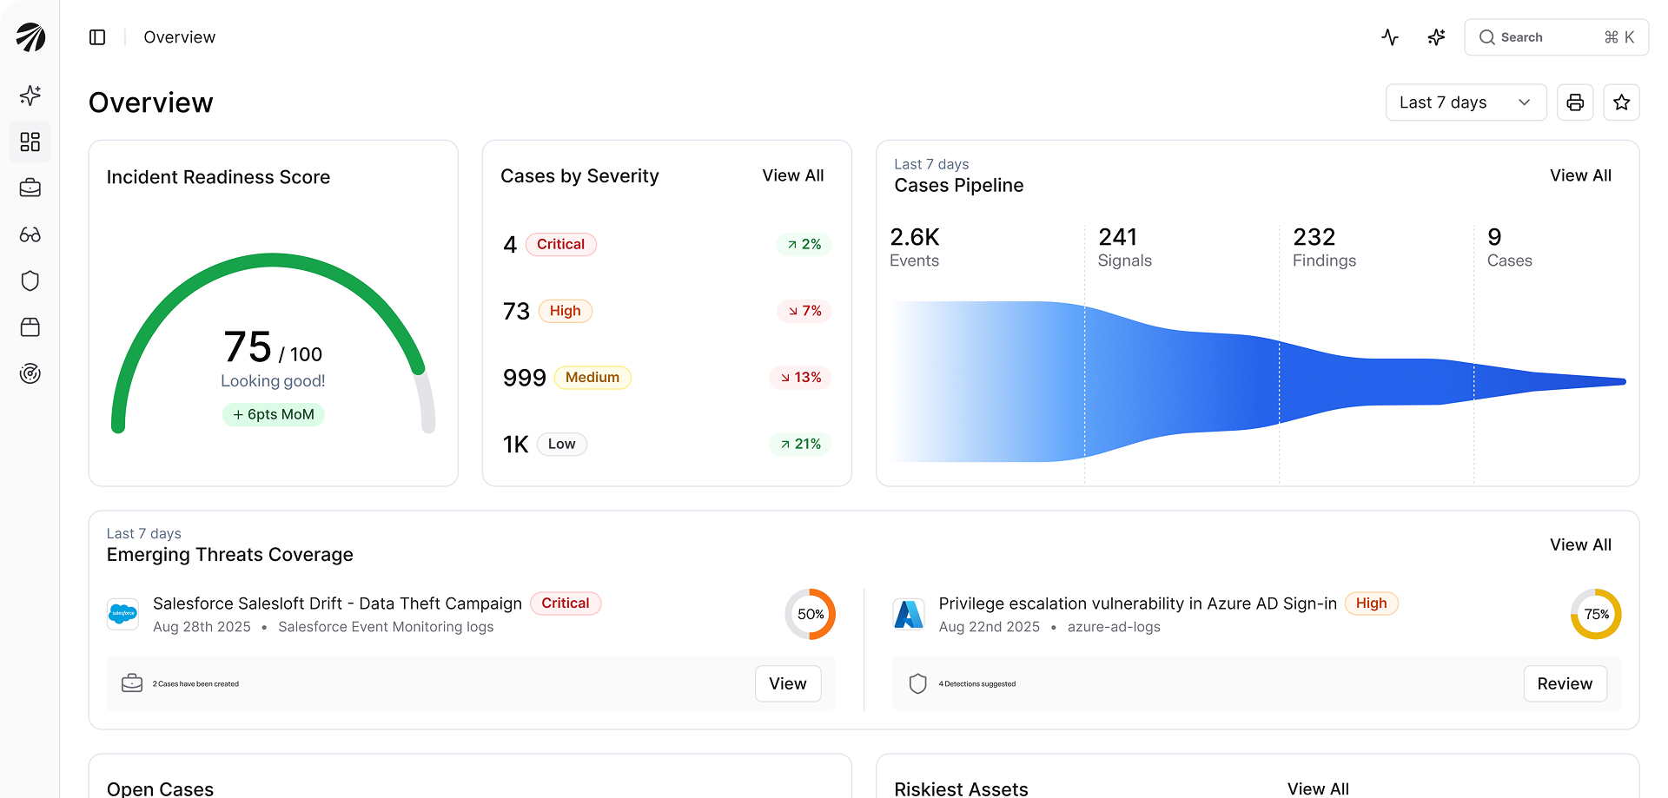
Task: Expand the Last 7 days dropdown
Action: pyautogui.click(x=1466, y=102)
